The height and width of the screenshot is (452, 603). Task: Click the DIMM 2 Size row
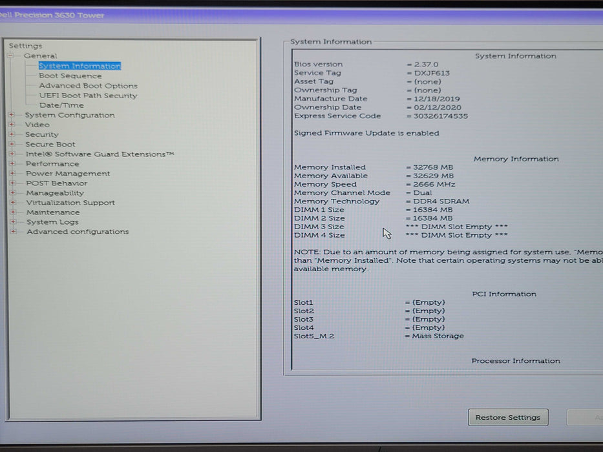tap(374, 218)
